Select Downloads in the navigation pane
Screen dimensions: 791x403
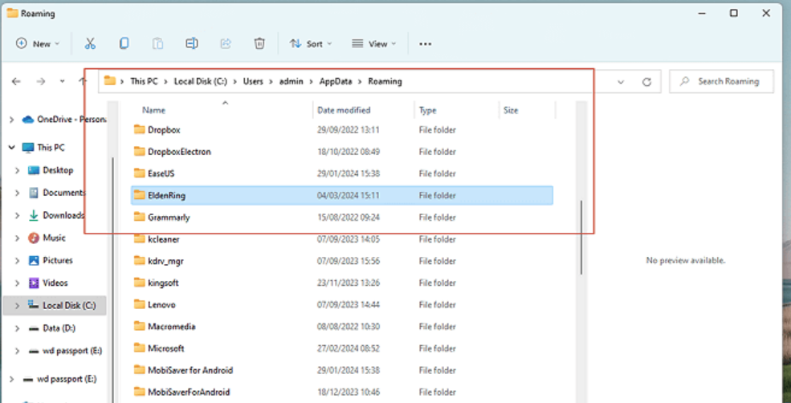pos(63,215)
